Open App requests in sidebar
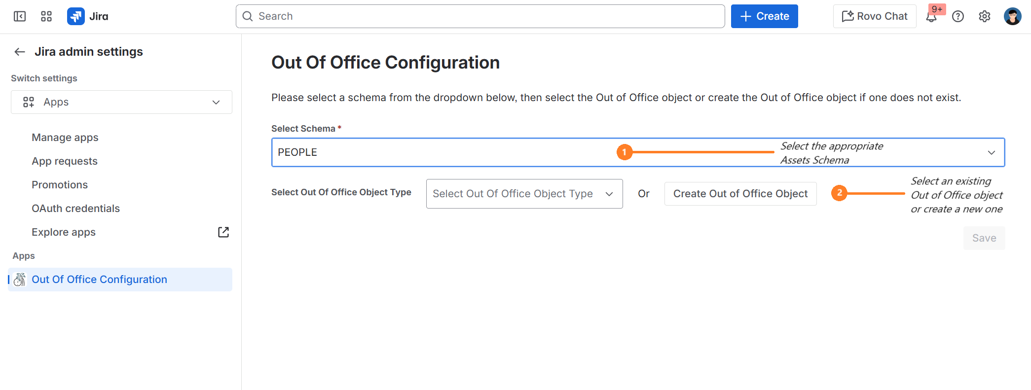Image resolution: width=1031 pixels, height=390 pixels. (x=65, y=161)
